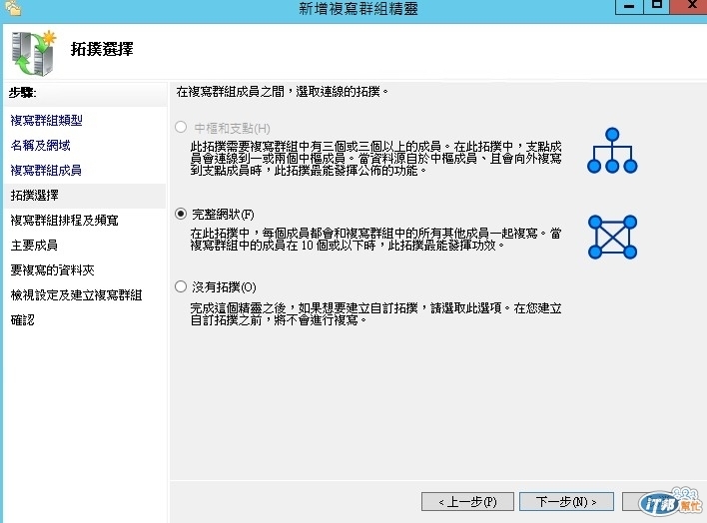Image resolution: width=707 pixels, height=523 pixels.
Task: Select the 複寫群組排程及頻寬 step
Action: point(65,220)
